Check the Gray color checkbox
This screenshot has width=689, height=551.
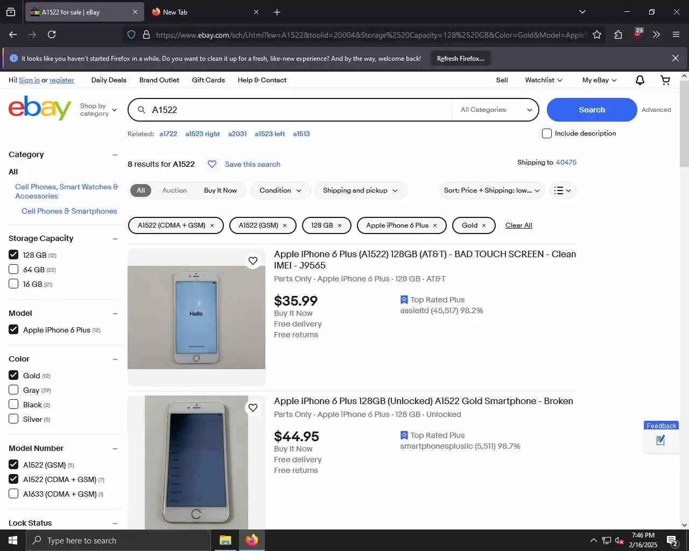(x=13, y=390)
